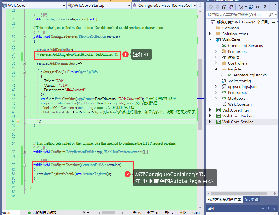
Task: Click the Sync/Refresh blue arrows icon
Action: pos(251,7)
